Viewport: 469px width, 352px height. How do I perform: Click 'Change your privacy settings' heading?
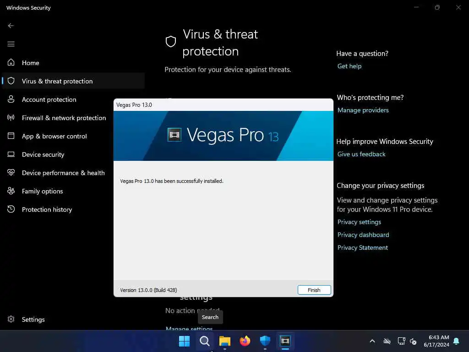tap(381, 186)
